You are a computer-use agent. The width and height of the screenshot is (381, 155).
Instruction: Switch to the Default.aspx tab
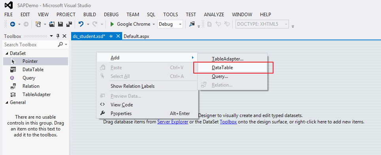[x=136, y=36]
